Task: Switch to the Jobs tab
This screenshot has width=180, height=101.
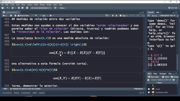Action: click(157, 12)
